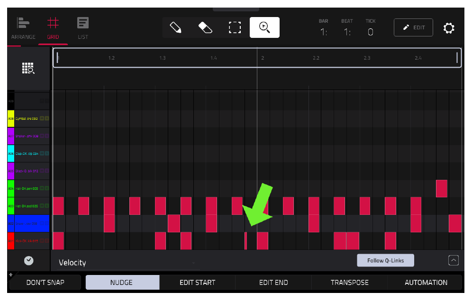The image size is (472, 301).
Task: Open the grid zoom view icon
Action: click(28, 68)
